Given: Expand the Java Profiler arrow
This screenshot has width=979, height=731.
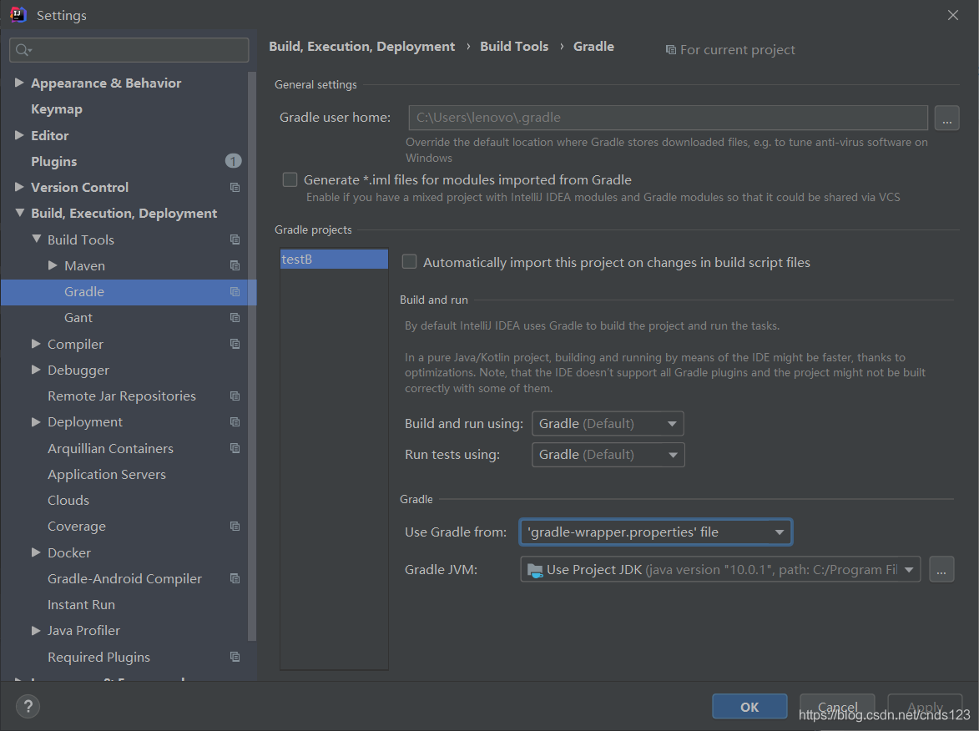Looking at the screenshot, I should pos(36,631).
